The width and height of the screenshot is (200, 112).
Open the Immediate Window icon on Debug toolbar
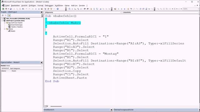point(143,9)
